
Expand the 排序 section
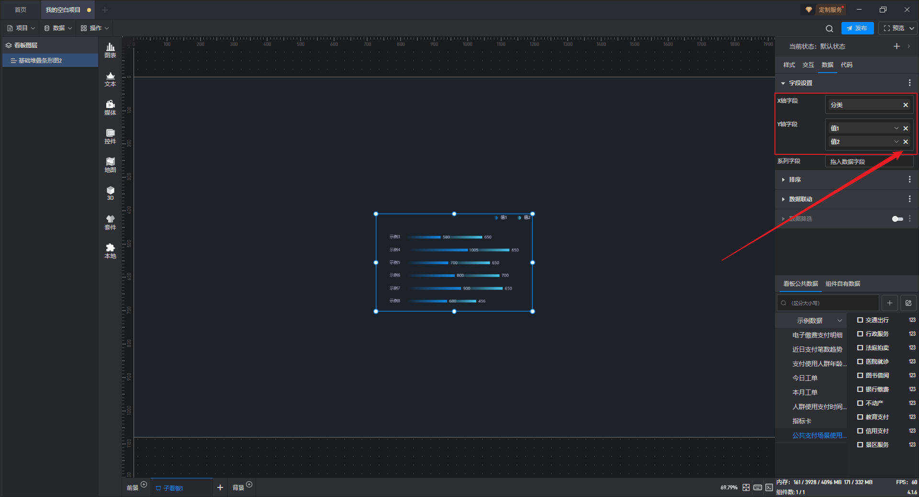[783, 180]
